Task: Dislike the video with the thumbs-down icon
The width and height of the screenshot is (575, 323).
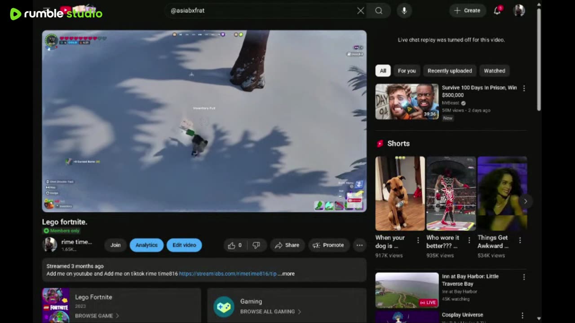Action: point(256,245)
